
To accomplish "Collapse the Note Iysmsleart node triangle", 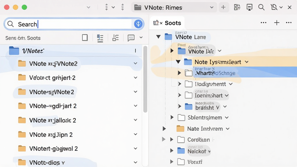I will point(178,62).
